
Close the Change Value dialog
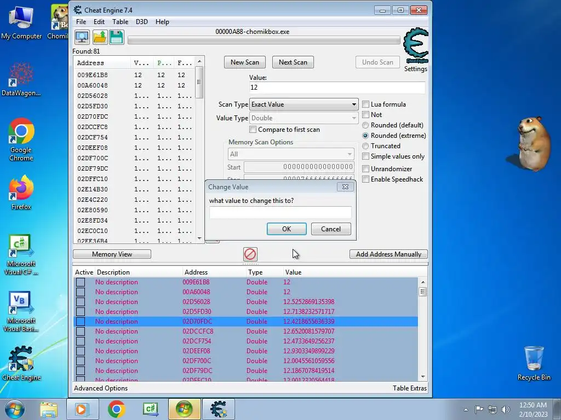coord(345,187)
